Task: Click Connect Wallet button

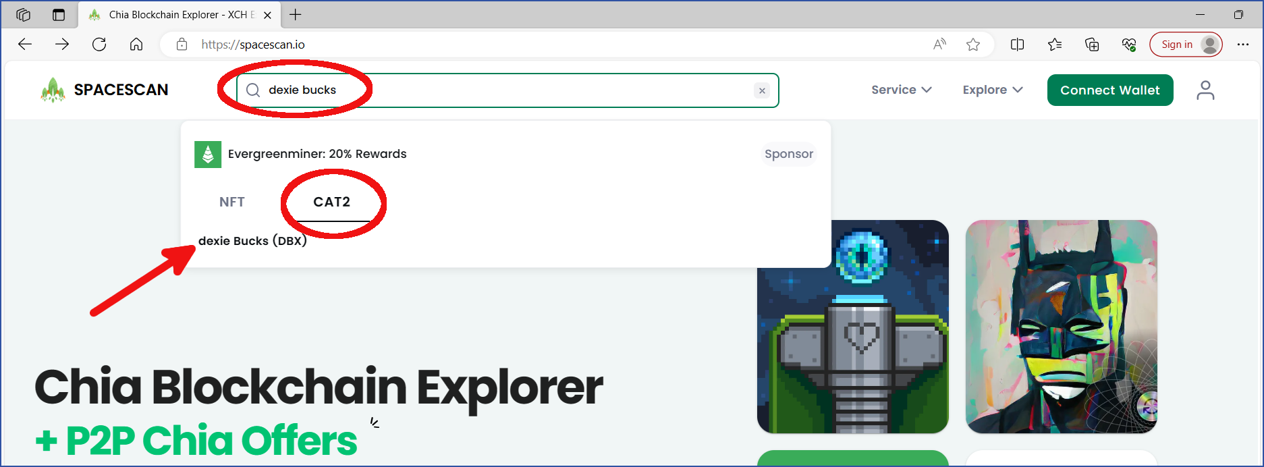Action: point(1110,90)
